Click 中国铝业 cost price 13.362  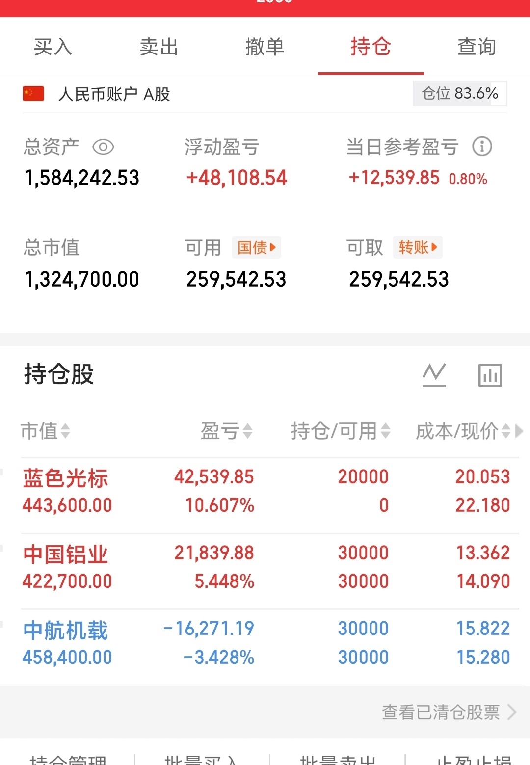pos(483,553)
